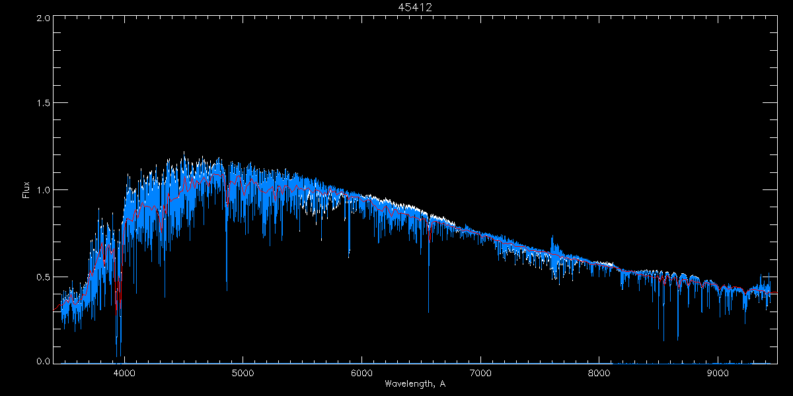This screenshot has width=793, height=396.
Task: Select the 4000 x-axis tick label
Action: click(124, 372)
